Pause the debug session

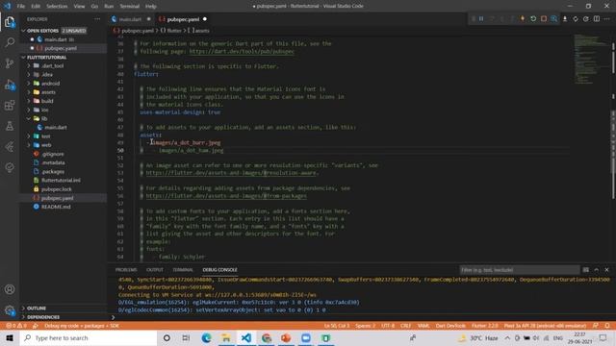(481, 19)
